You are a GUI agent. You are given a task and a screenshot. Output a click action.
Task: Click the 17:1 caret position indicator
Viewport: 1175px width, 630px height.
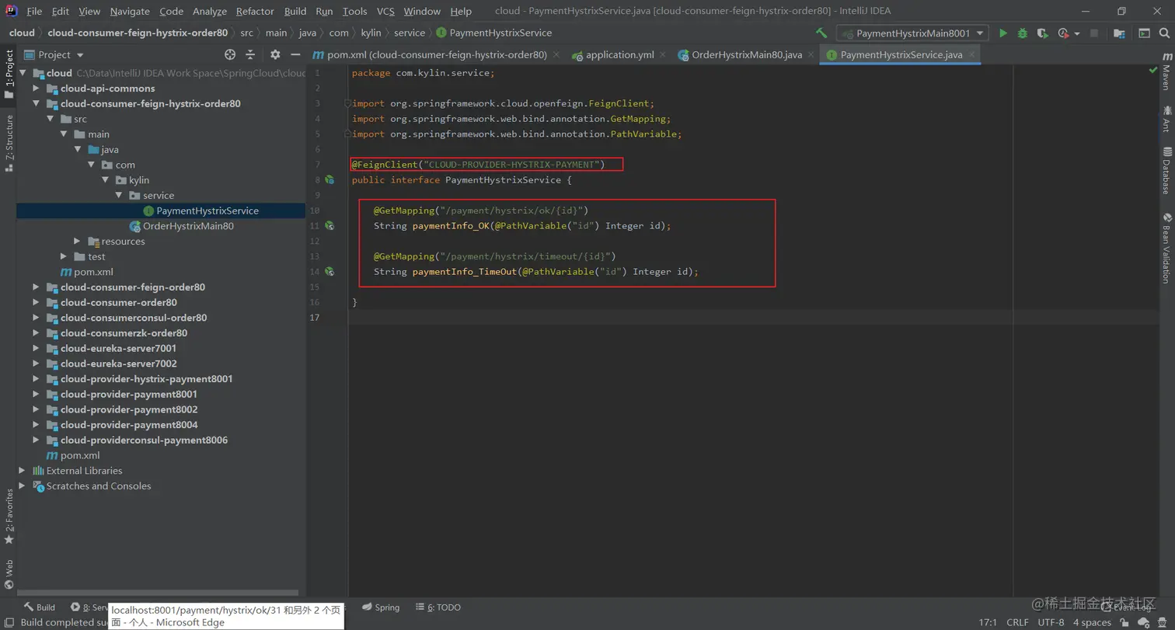pos(988,622)
